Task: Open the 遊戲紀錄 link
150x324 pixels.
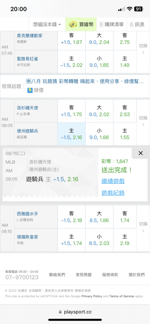Action: 113,193
